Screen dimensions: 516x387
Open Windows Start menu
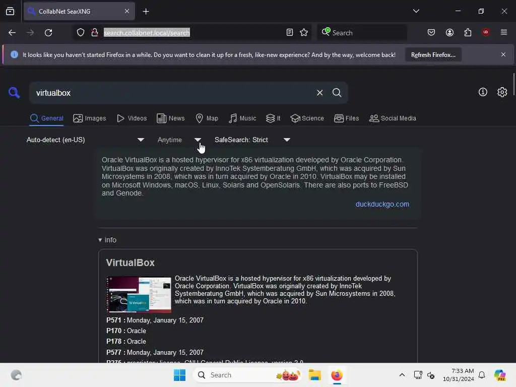179,375
